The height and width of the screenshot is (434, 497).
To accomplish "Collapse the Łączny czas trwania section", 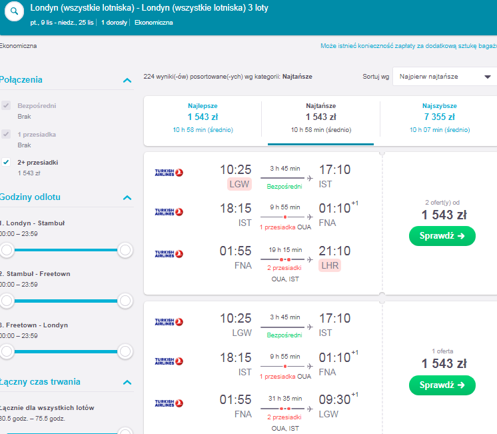I will click(x=127, y=382).
